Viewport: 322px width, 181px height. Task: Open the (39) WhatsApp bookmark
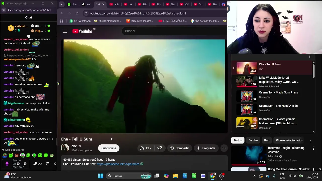80,21
